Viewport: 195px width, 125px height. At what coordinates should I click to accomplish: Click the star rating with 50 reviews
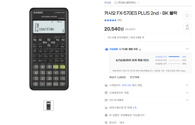click(113, 20)
